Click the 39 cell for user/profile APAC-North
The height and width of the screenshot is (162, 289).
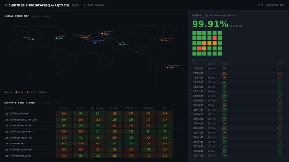[131, 138]
